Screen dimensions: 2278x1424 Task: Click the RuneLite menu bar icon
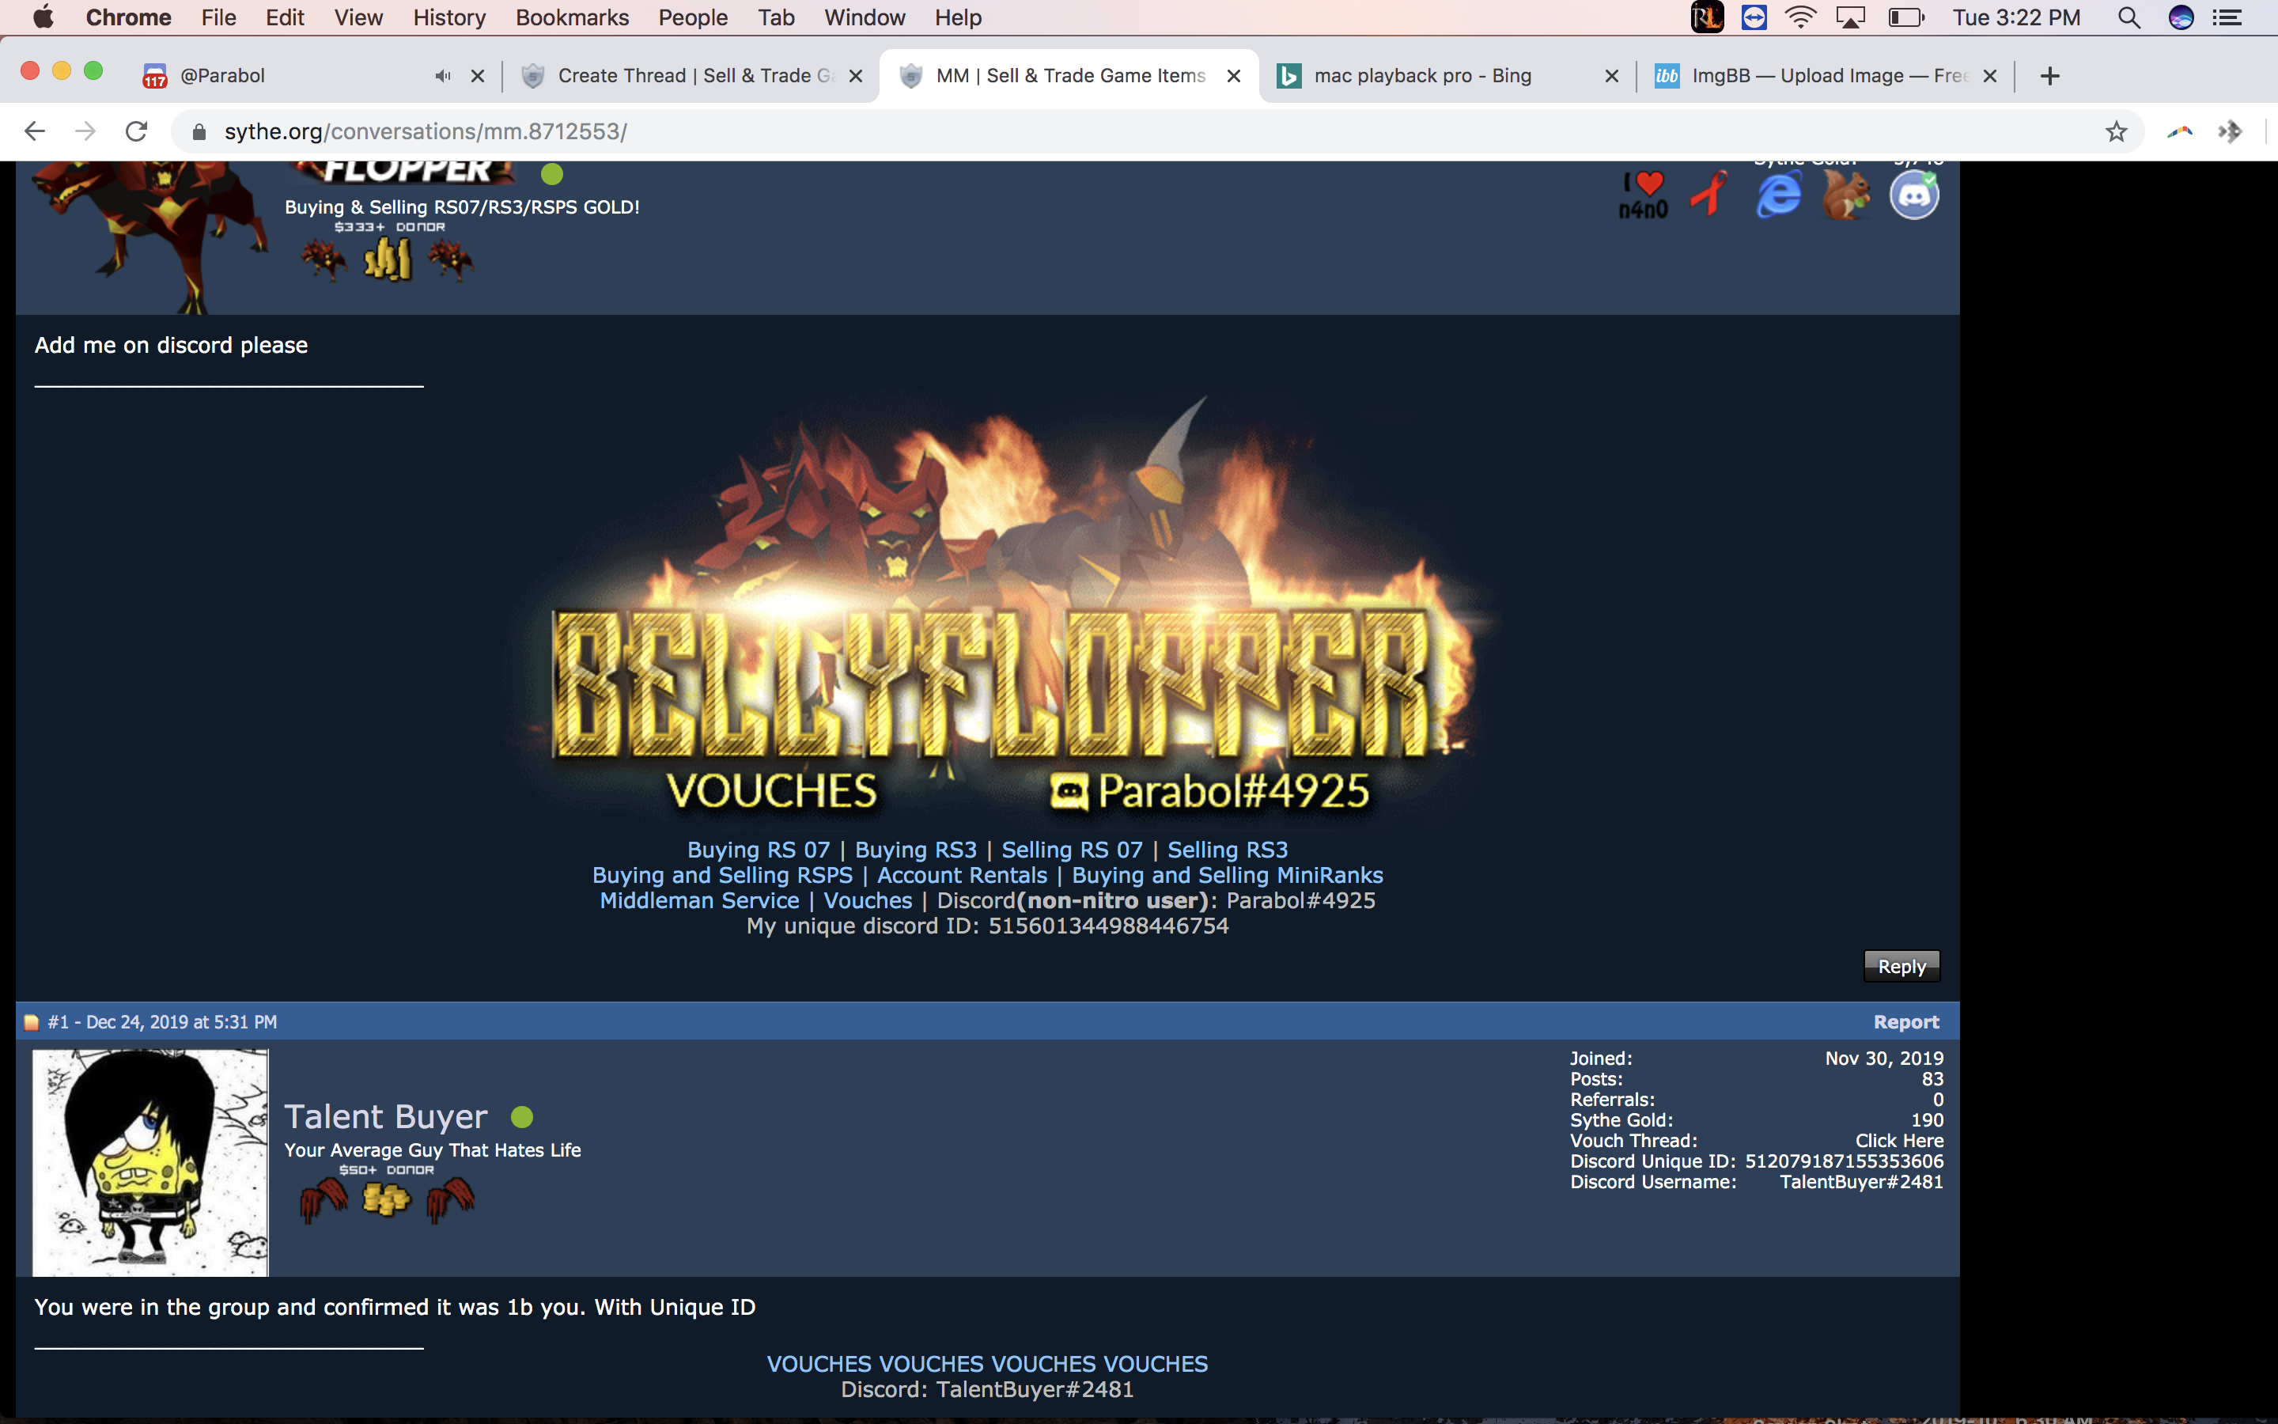[x=1707, y=17]
